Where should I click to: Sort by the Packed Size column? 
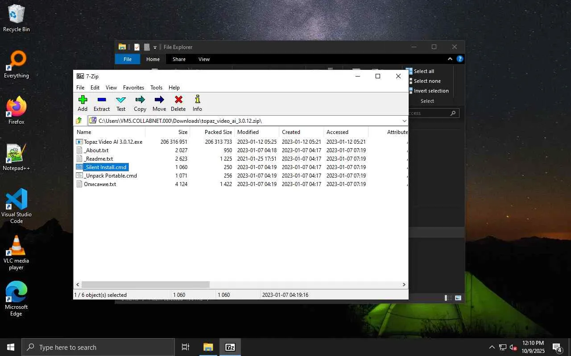212,132
